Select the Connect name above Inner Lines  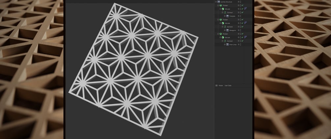230,41
